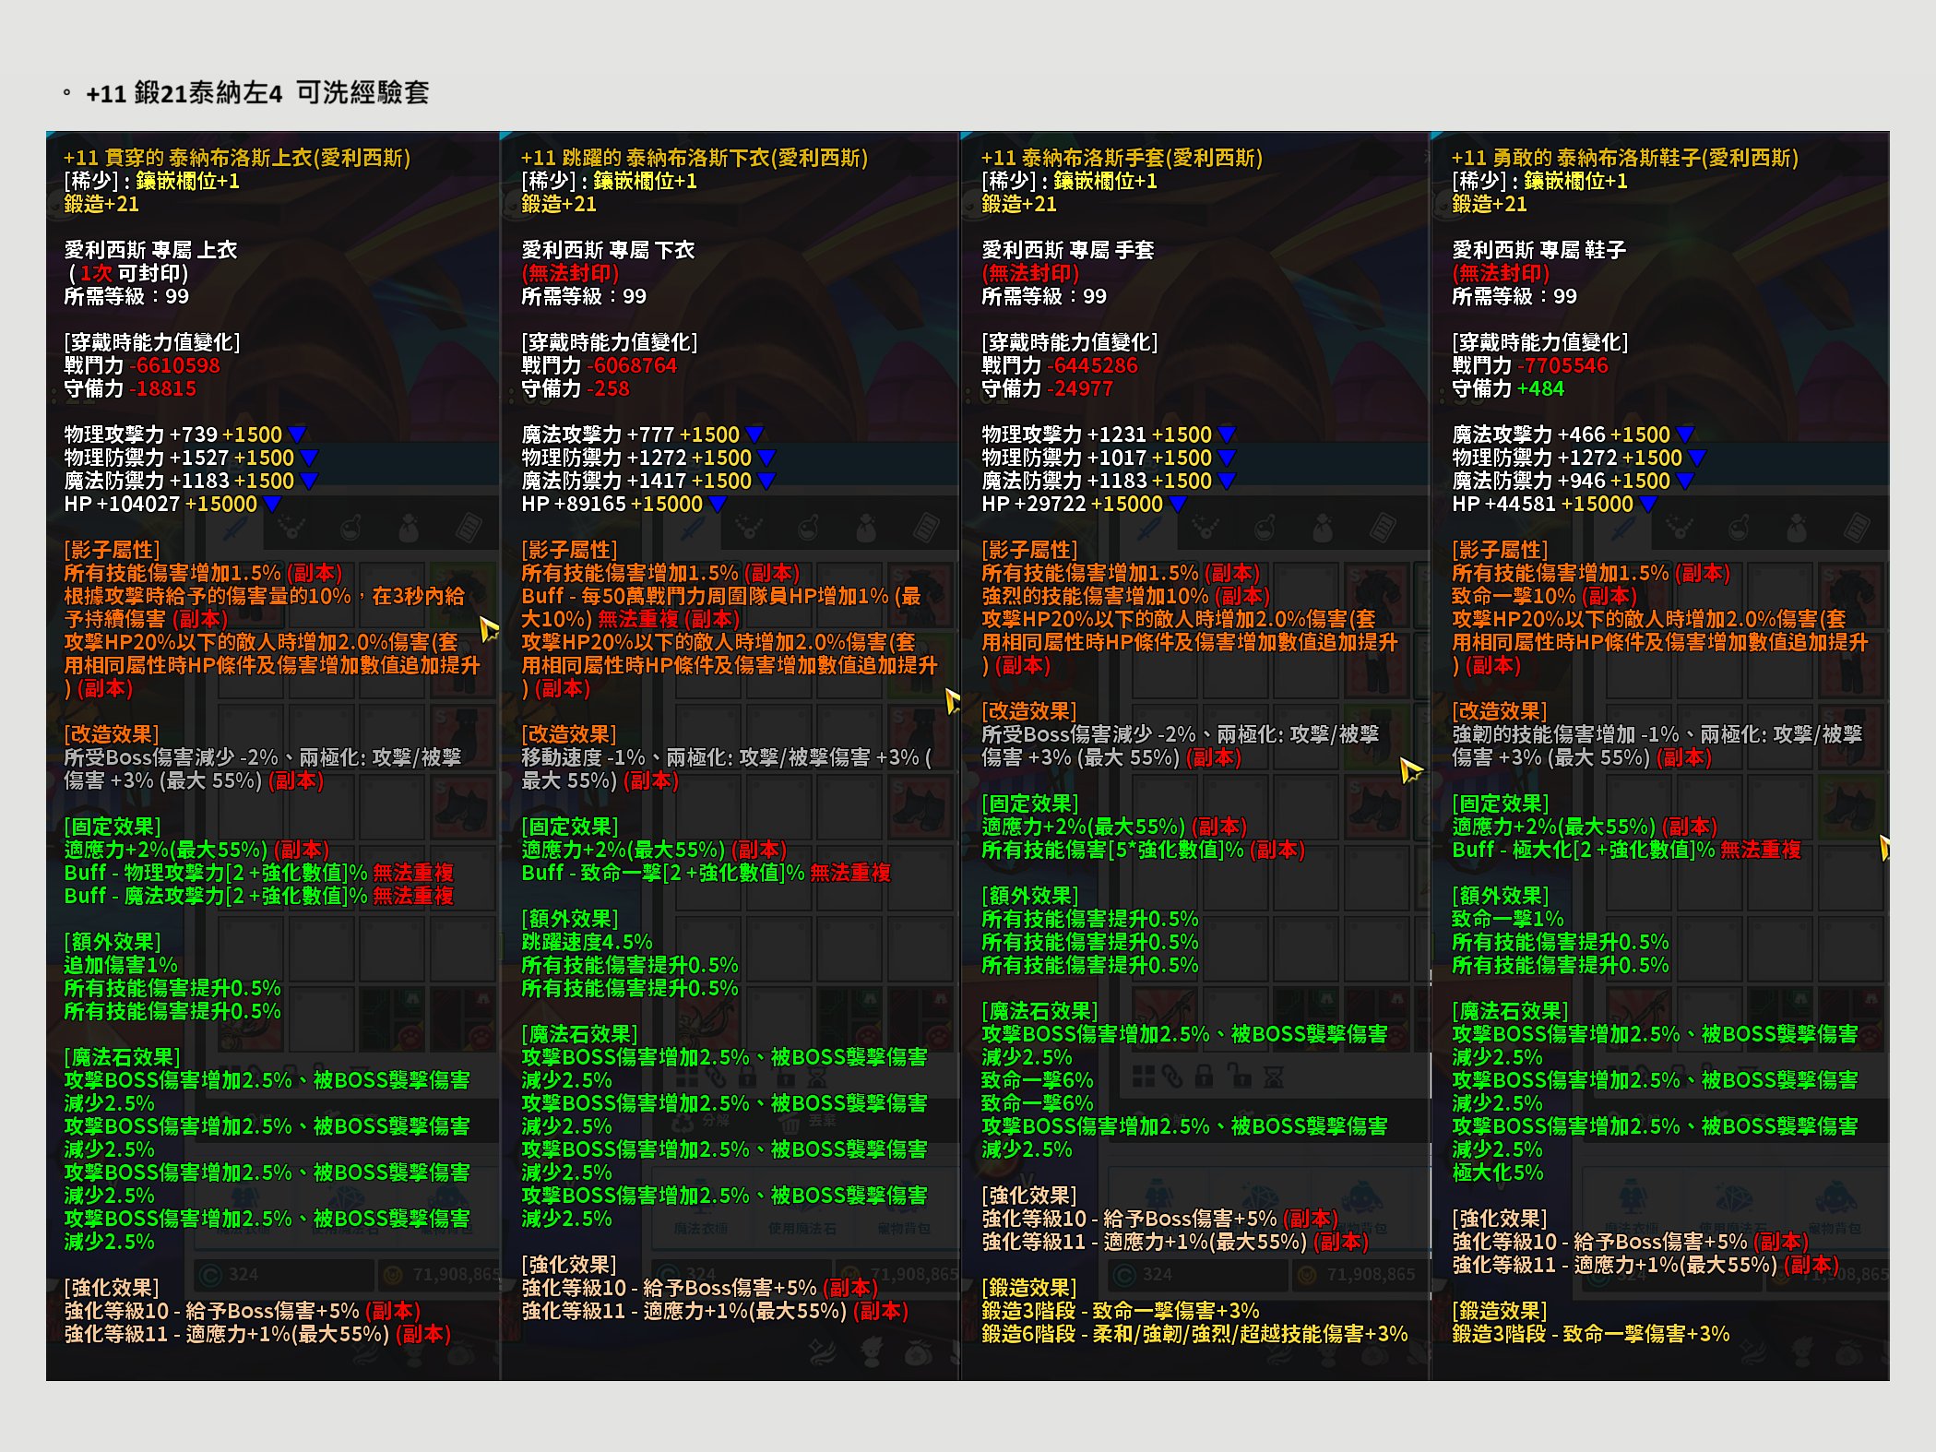
Task: Click blue triangle beside bottom armor 魔法攻擊力 +1500
Action: (754, 434)
